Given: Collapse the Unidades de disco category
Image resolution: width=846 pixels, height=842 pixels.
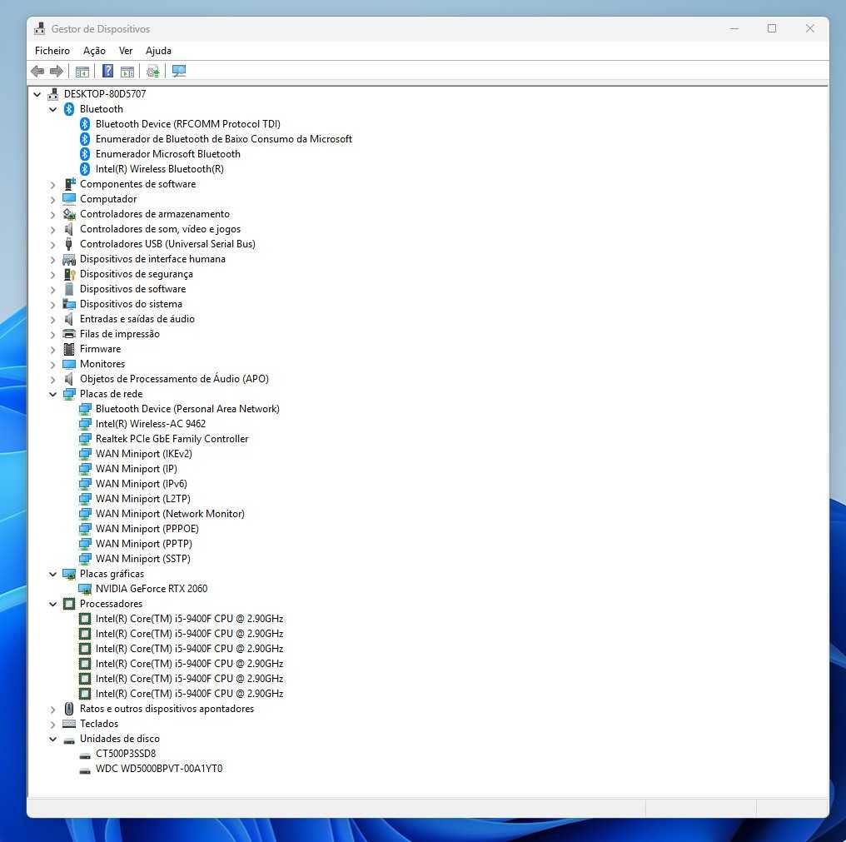Looking at the screenshot, I should coord(53,739).
